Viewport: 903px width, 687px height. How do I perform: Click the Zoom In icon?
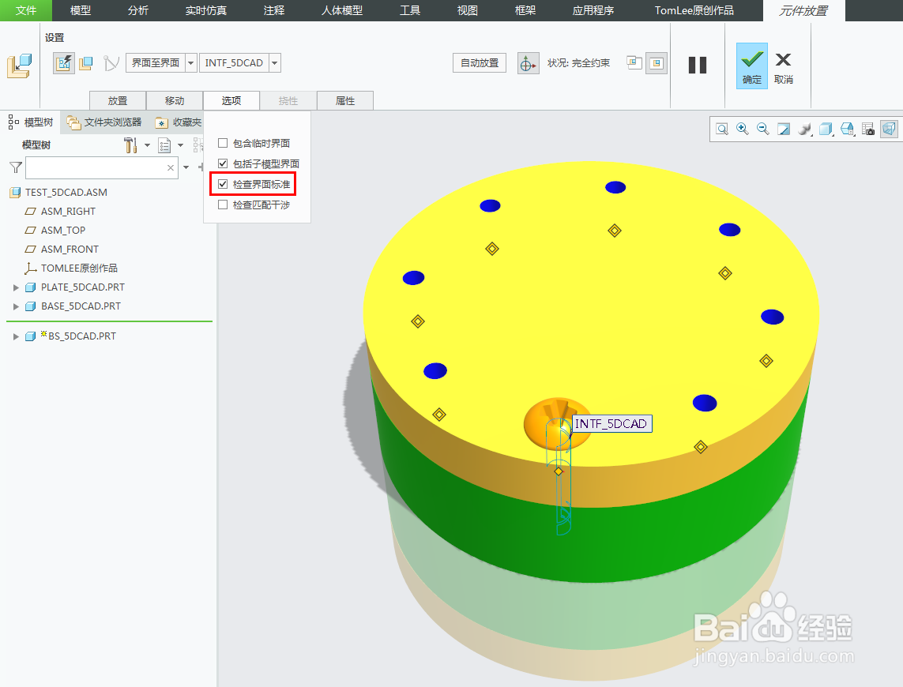click(x=743, y=129)
